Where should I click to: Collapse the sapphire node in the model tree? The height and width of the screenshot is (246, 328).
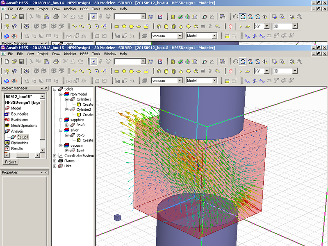click(61, 120)
